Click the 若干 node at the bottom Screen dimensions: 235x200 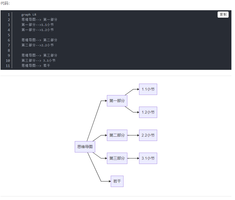(x=117, y=181)
